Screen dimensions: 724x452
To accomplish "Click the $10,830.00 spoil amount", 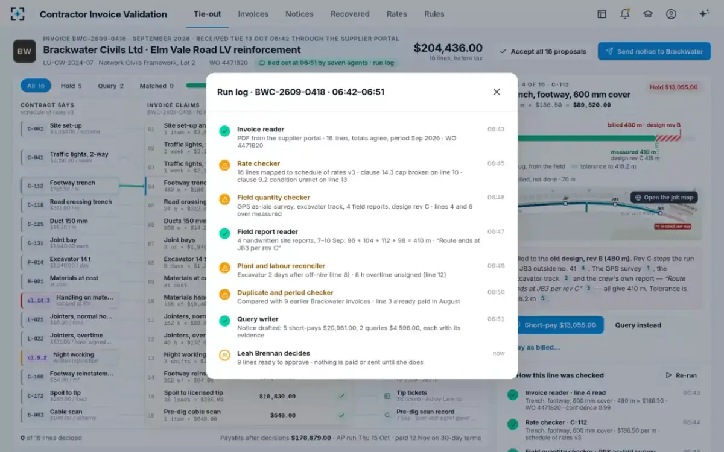I will click(278, 396).
